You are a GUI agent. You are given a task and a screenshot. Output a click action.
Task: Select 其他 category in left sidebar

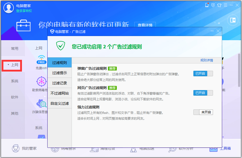coord(15,113)
